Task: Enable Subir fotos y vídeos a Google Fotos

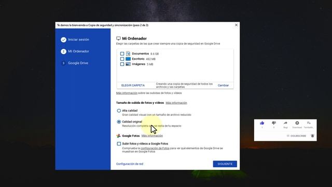Action: (119, 144)
